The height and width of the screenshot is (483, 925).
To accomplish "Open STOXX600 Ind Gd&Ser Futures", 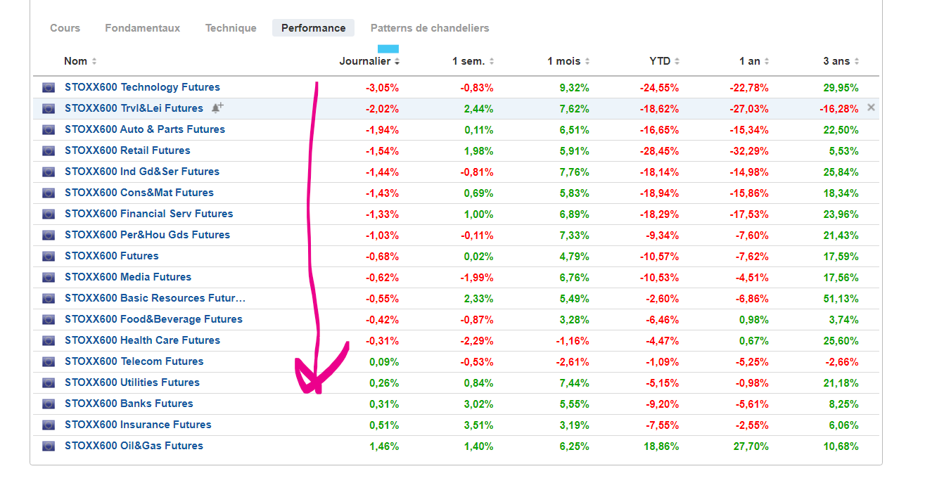I will coord(142,172).
